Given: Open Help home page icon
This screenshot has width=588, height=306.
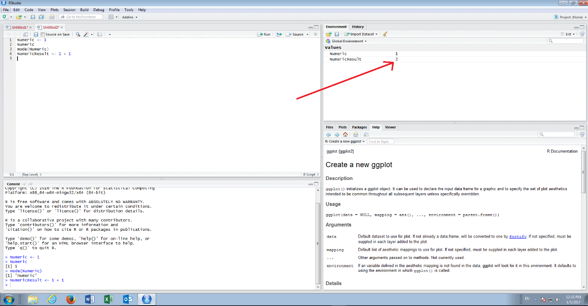Looking at the screenshot, I should click(345, 134).
